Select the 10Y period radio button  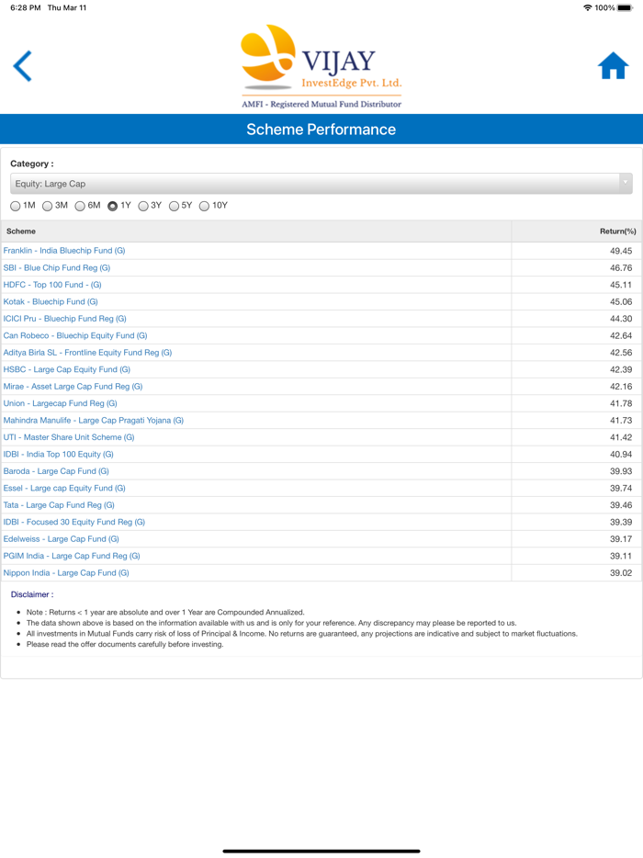(204, 206)
